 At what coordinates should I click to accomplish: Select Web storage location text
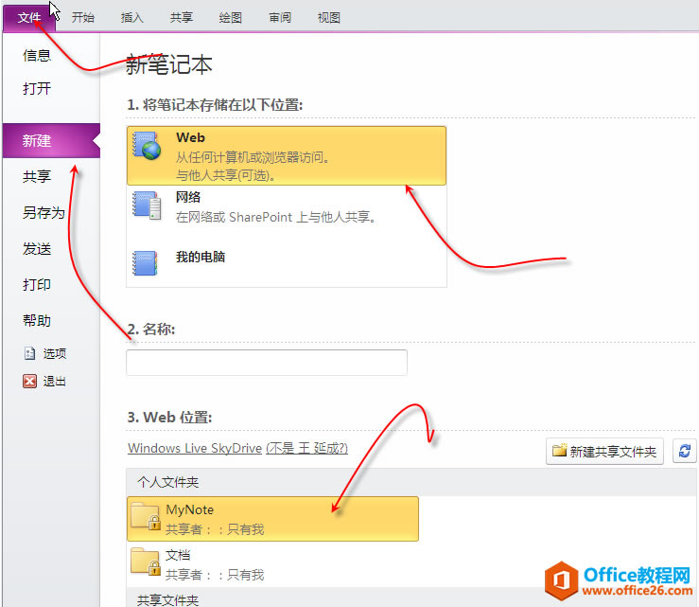pyautogui.click(x=190, y=137)
